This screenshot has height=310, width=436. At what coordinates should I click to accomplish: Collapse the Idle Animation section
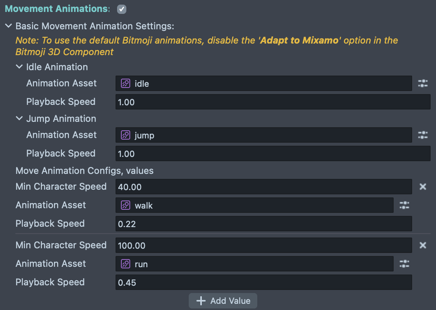(x=19, y=66)
